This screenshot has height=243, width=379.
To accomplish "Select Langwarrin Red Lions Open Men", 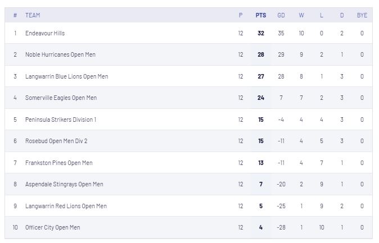I will [66, 206].
